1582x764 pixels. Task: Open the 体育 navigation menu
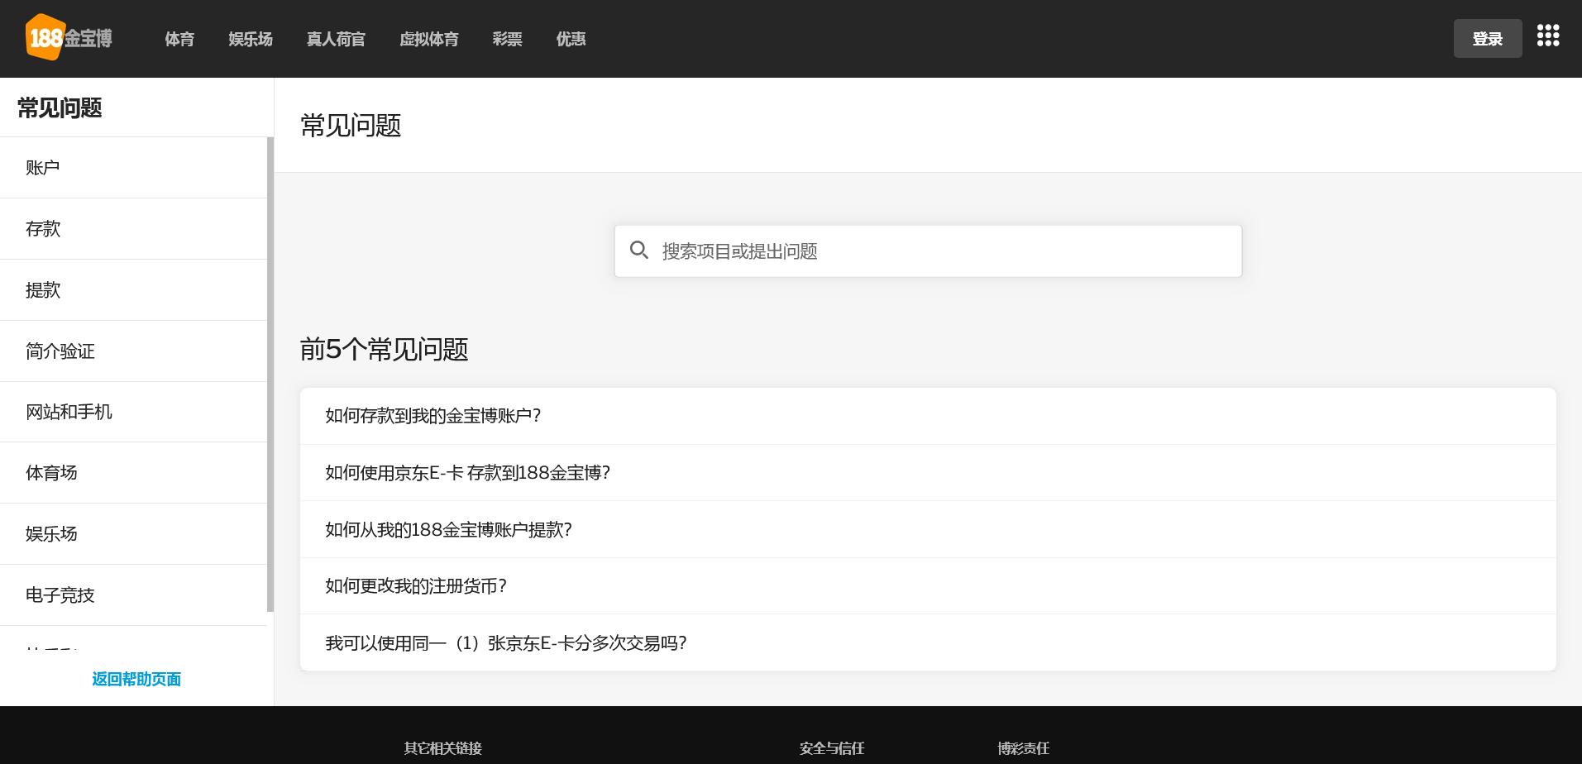click(179, 39)
